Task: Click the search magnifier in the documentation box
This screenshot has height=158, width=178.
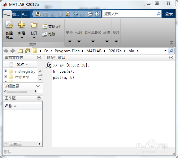Action: (x=158, y=14)
